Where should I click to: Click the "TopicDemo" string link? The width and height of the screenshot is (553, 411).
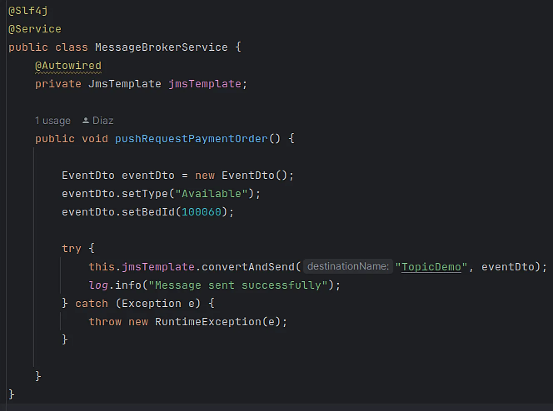tap(431, 267)
